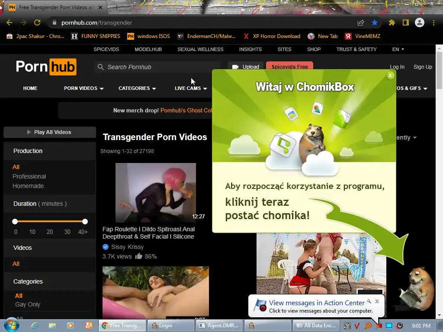The image size is (443, 332).
Task: Dismiss the Action Center notification balloon
Action: click(377, 301)
